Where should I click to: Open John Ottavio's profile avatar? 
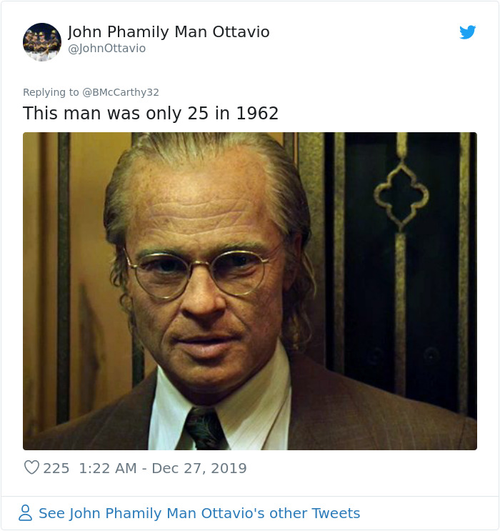pos(42,42)
